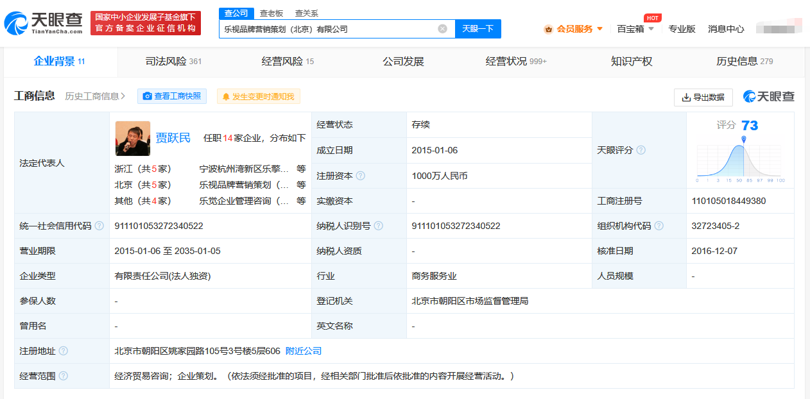Open the 消息中心 link
This screenshot has height=399, width=810.
coord(726,29)
